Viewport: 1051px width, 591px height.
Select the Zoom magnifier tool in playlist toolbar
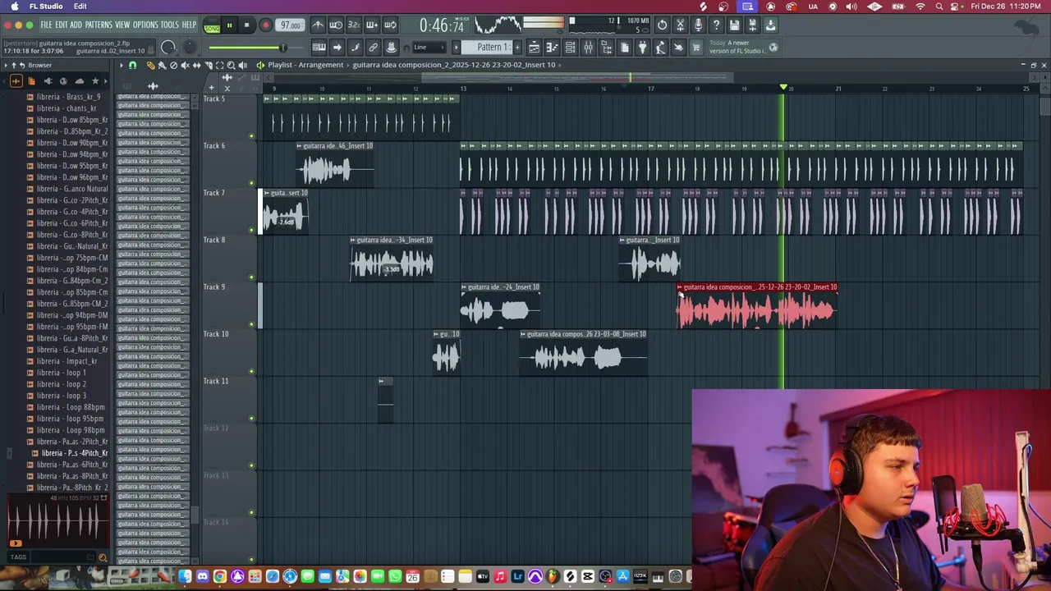coord(231,65)
